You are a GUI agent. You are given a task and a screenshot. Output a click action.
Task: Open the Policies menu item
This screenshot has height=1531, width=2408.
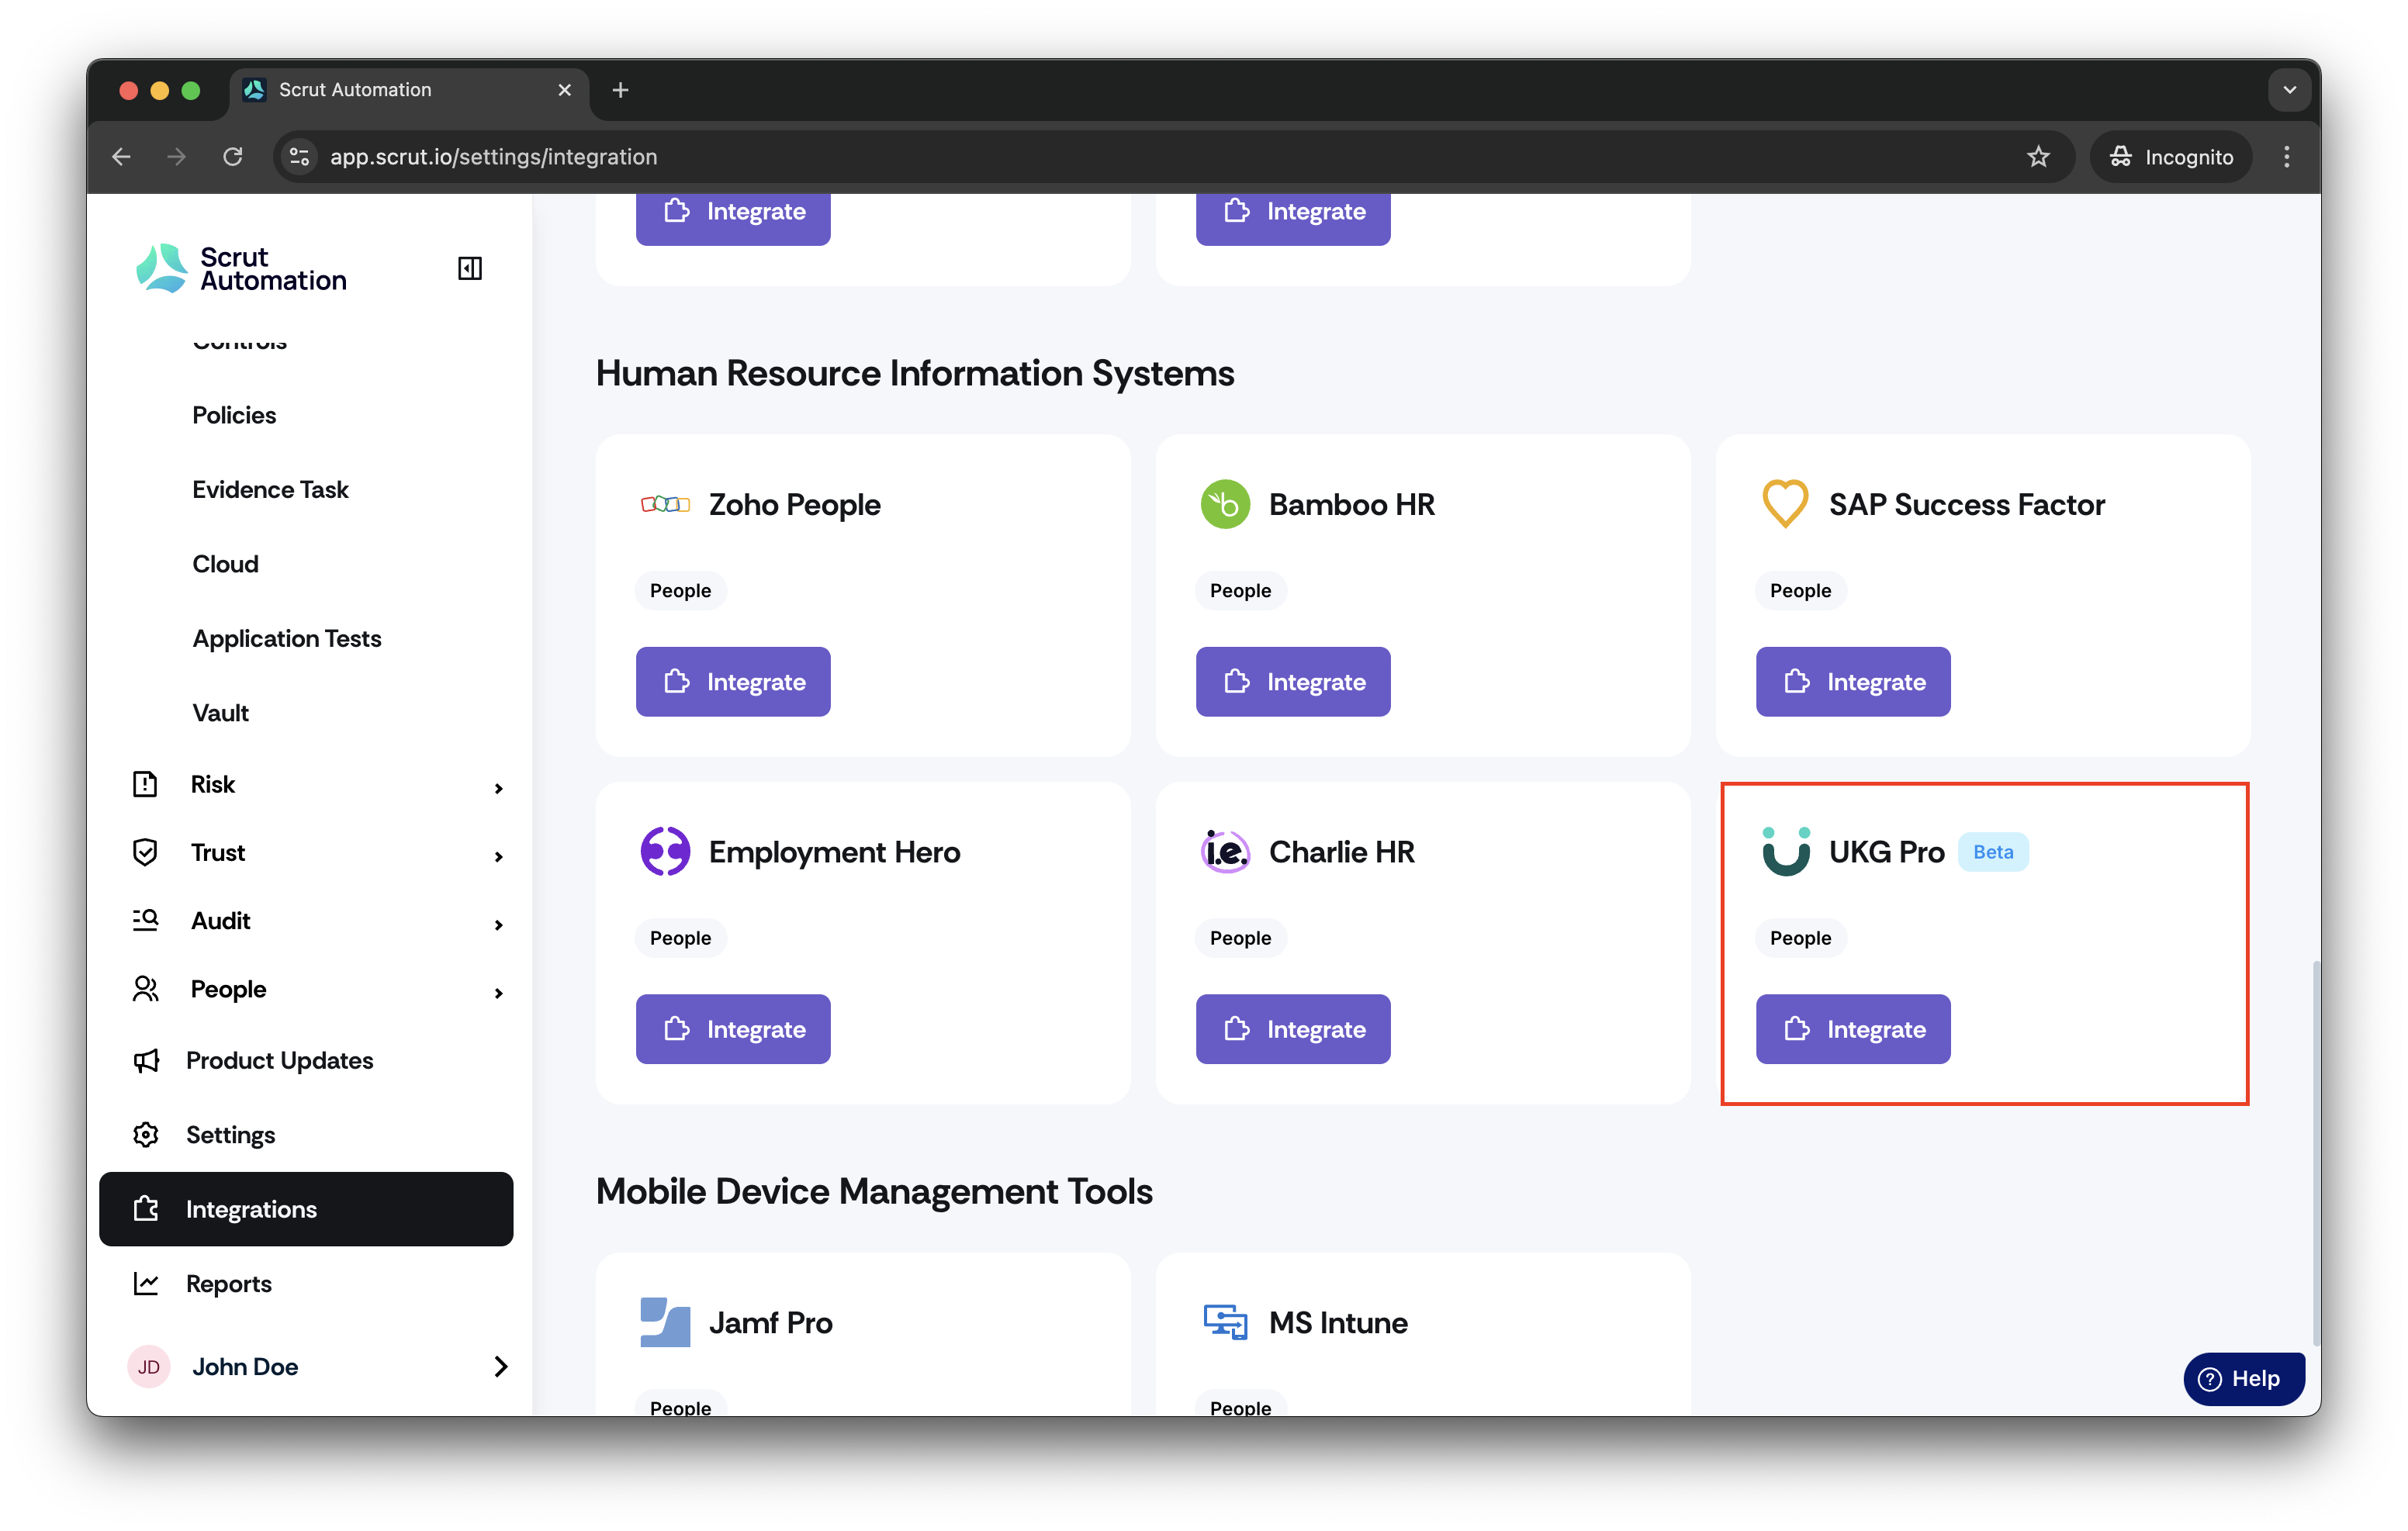click(234, 415)
